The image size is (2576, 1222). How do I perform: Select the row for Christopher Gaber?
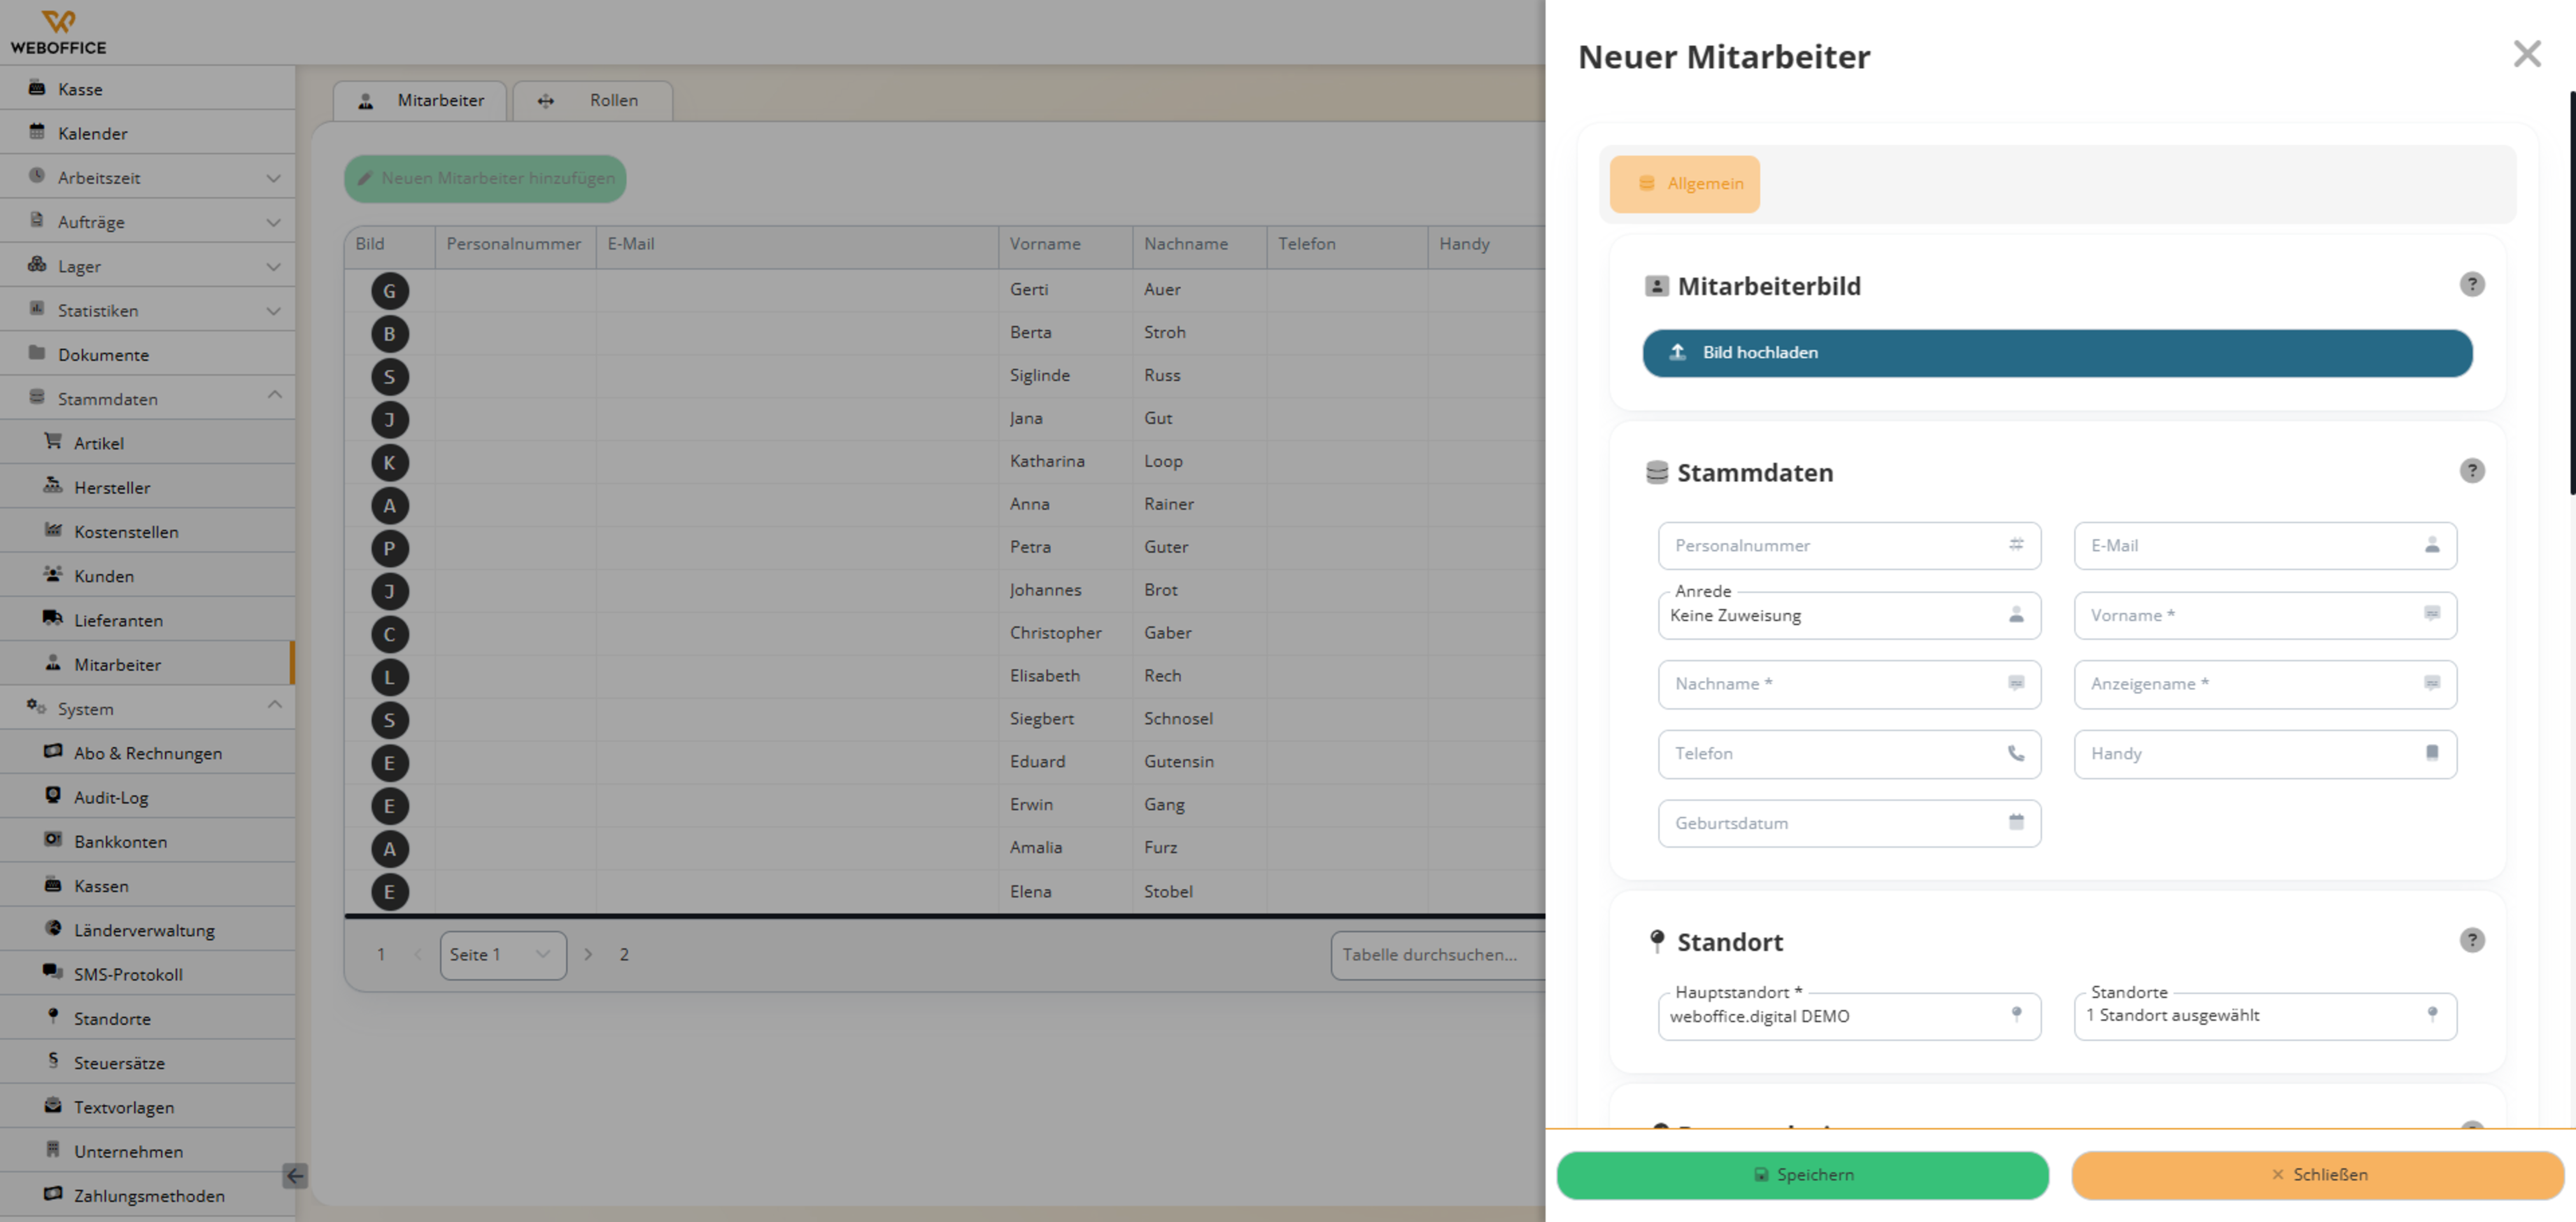(945, 634)
